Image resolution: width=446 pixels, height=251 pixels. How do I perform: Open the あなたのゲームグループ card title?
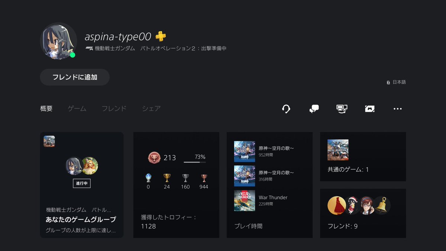[x=81, y=219]
